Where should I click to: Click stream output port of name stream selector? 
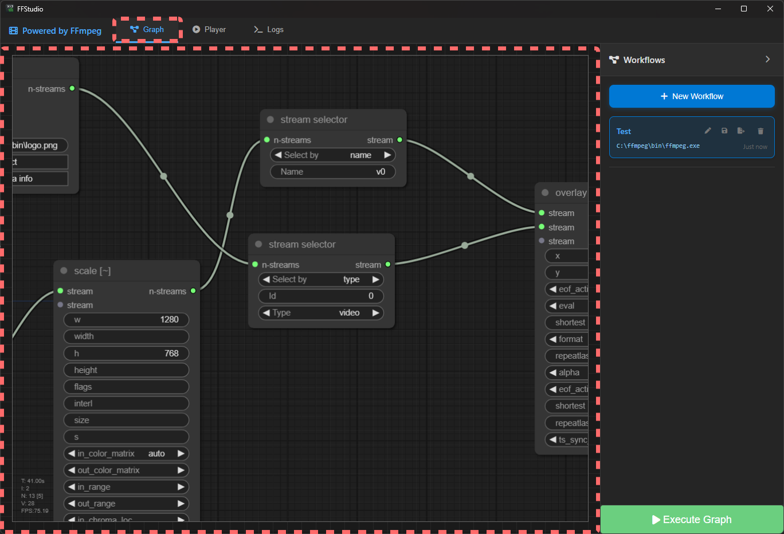point(400,140)
